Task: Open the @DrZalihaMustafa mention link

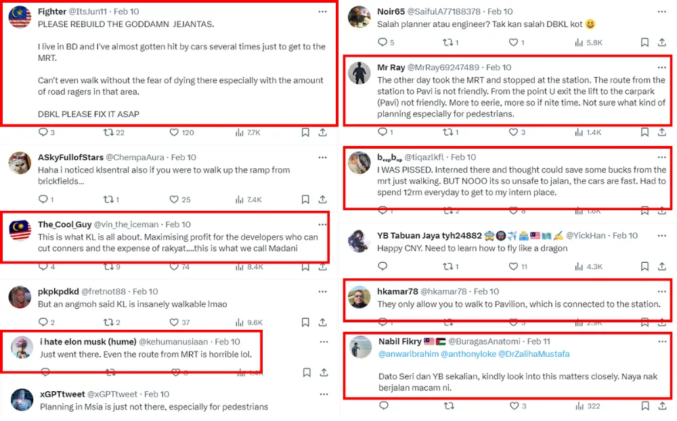Action: pyautogui.click(x=534, y=353)
